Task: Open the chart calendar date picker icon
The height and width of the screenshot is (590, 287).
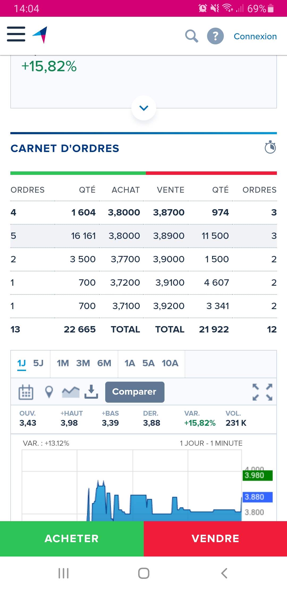Action: pyautogui.click(x=26, y=392)
